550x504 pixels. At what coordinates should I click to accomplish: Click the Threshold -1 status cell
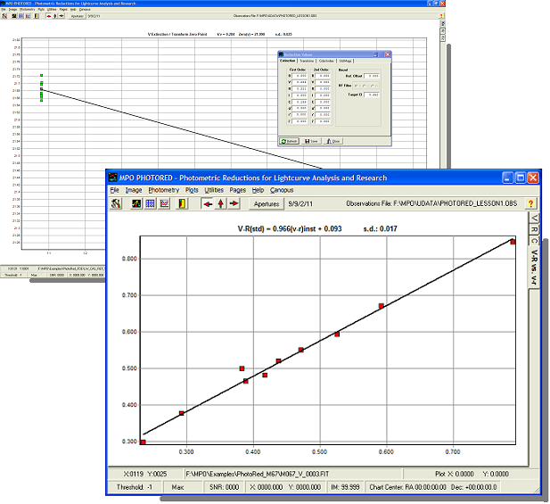pyautogui.click(x=135, y=487)
